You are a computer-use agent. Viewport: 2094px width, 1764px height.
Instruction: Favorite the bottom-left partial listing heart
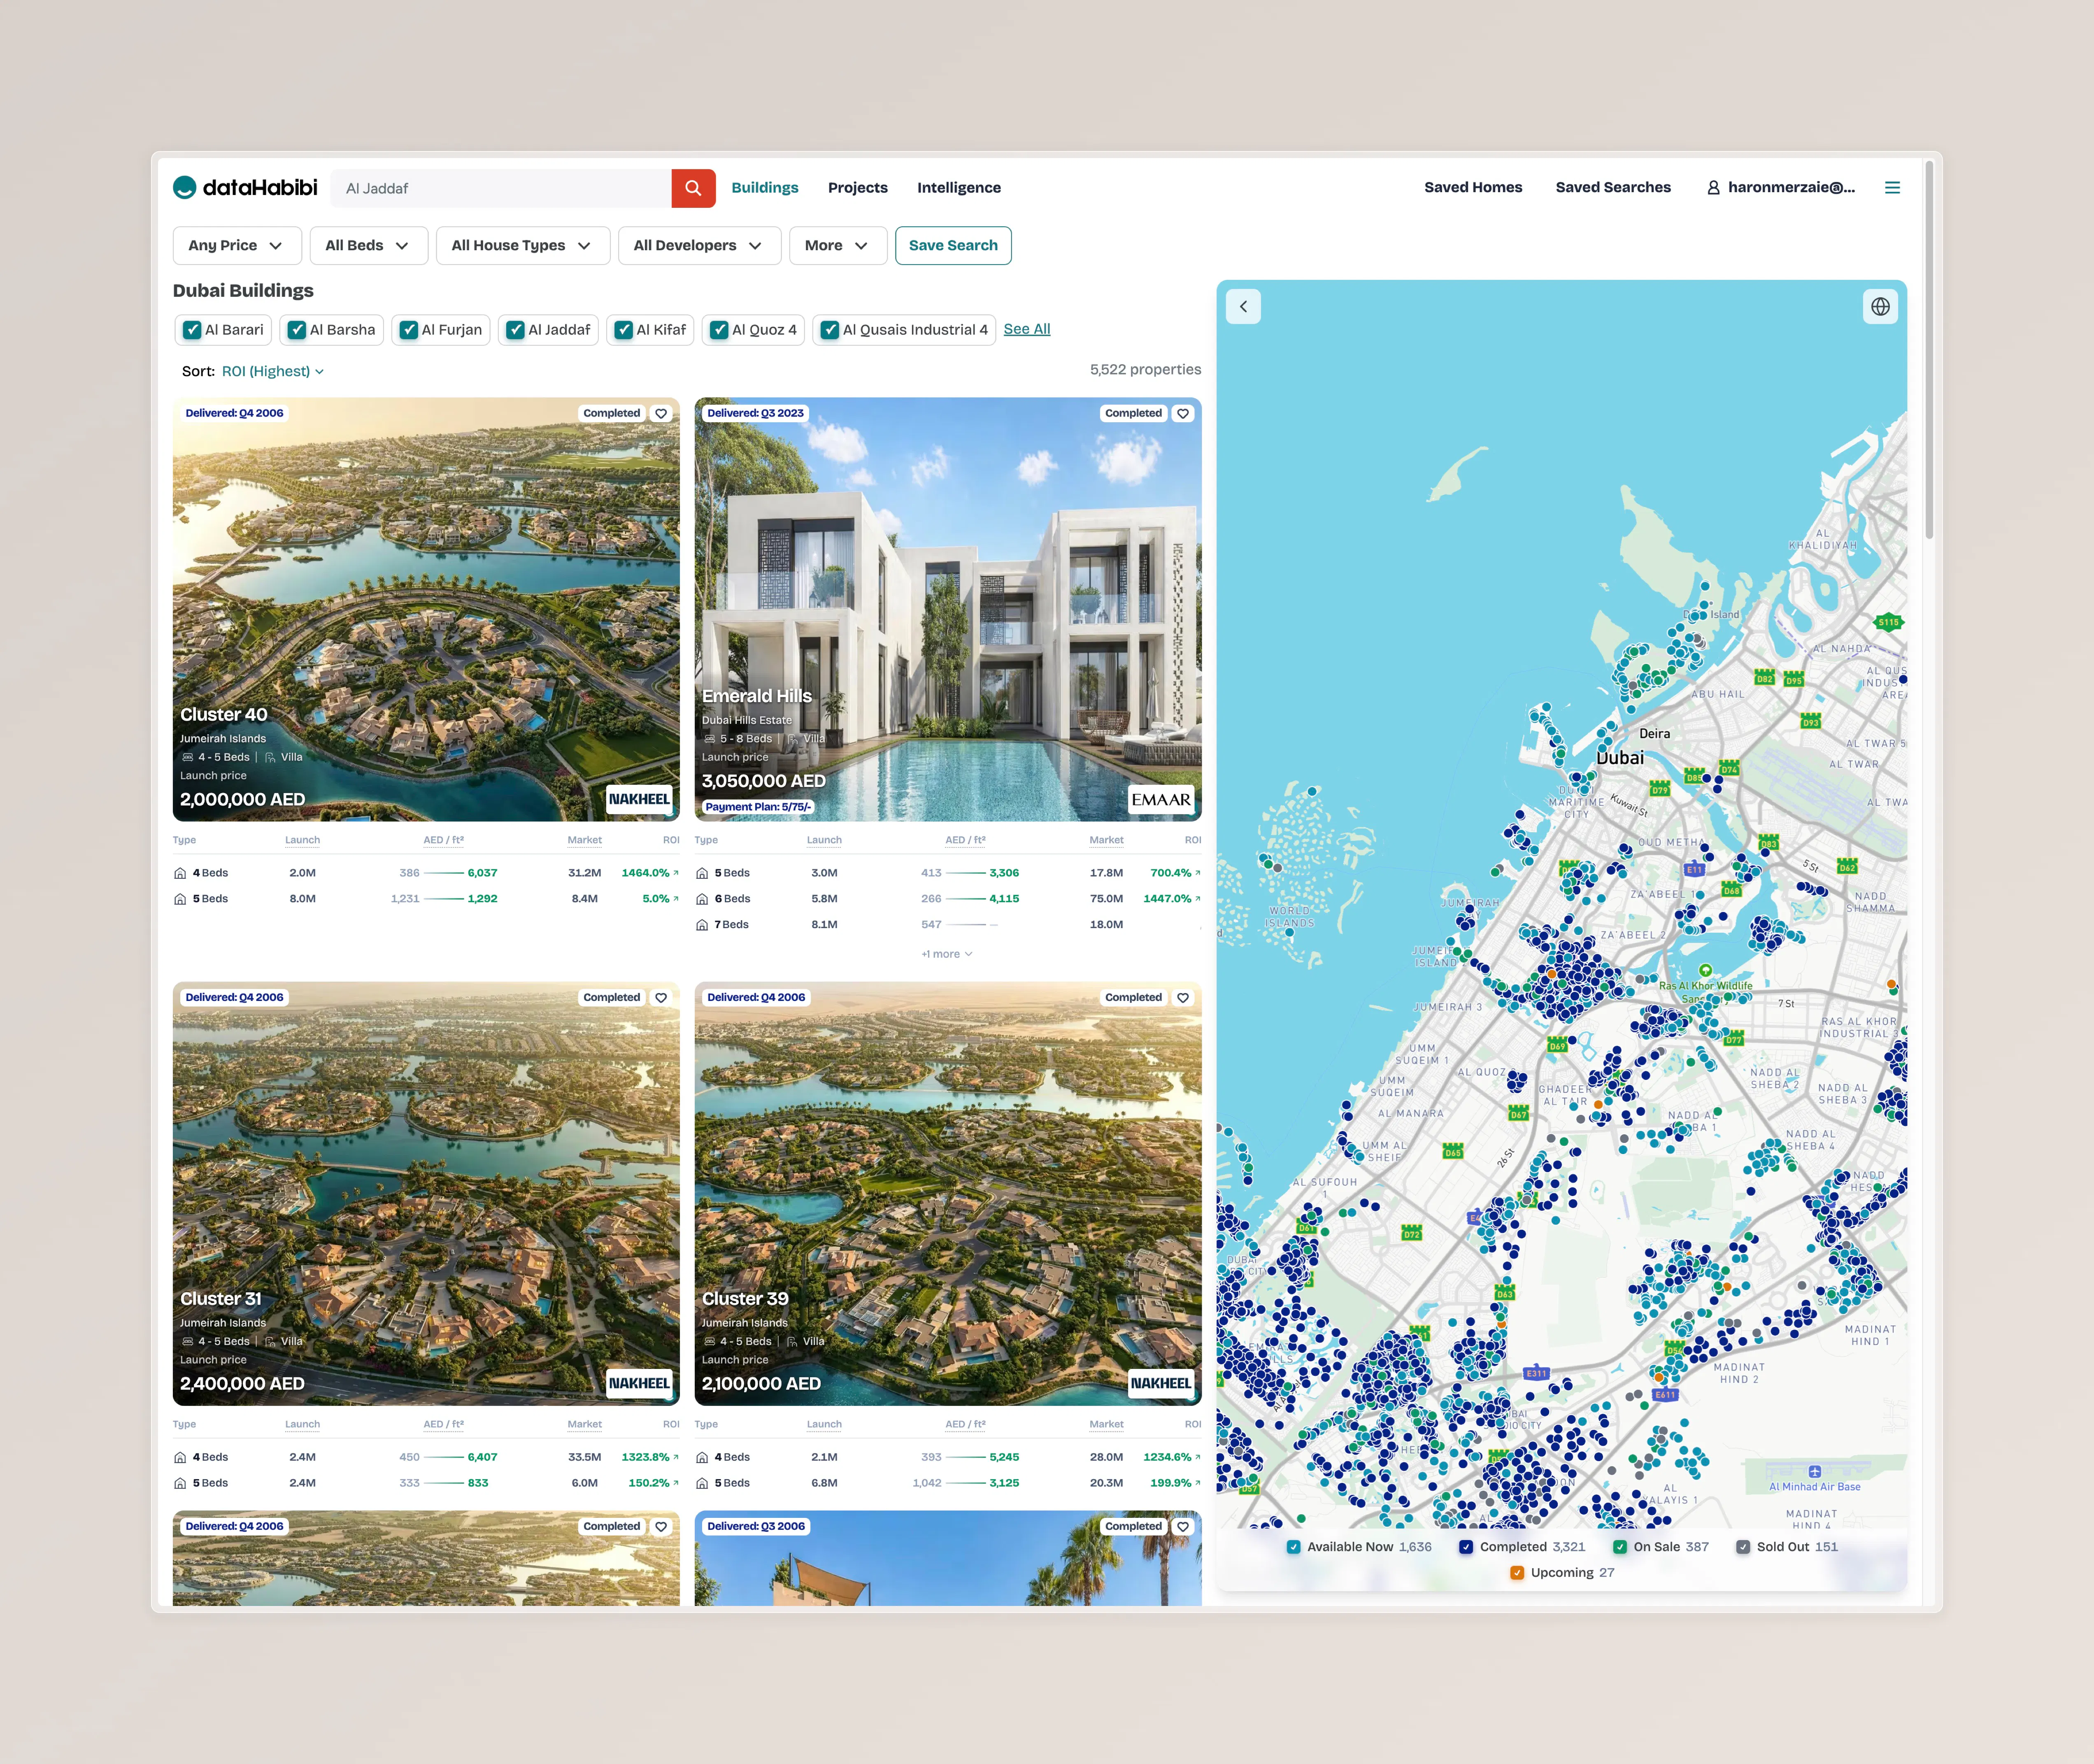coord(661,1526)
